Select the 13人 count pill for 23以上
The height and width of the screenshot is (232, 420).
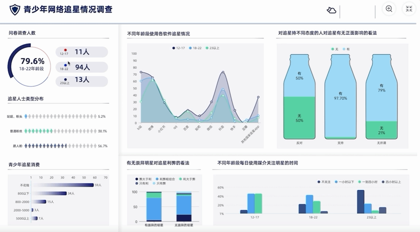point(82,80)
